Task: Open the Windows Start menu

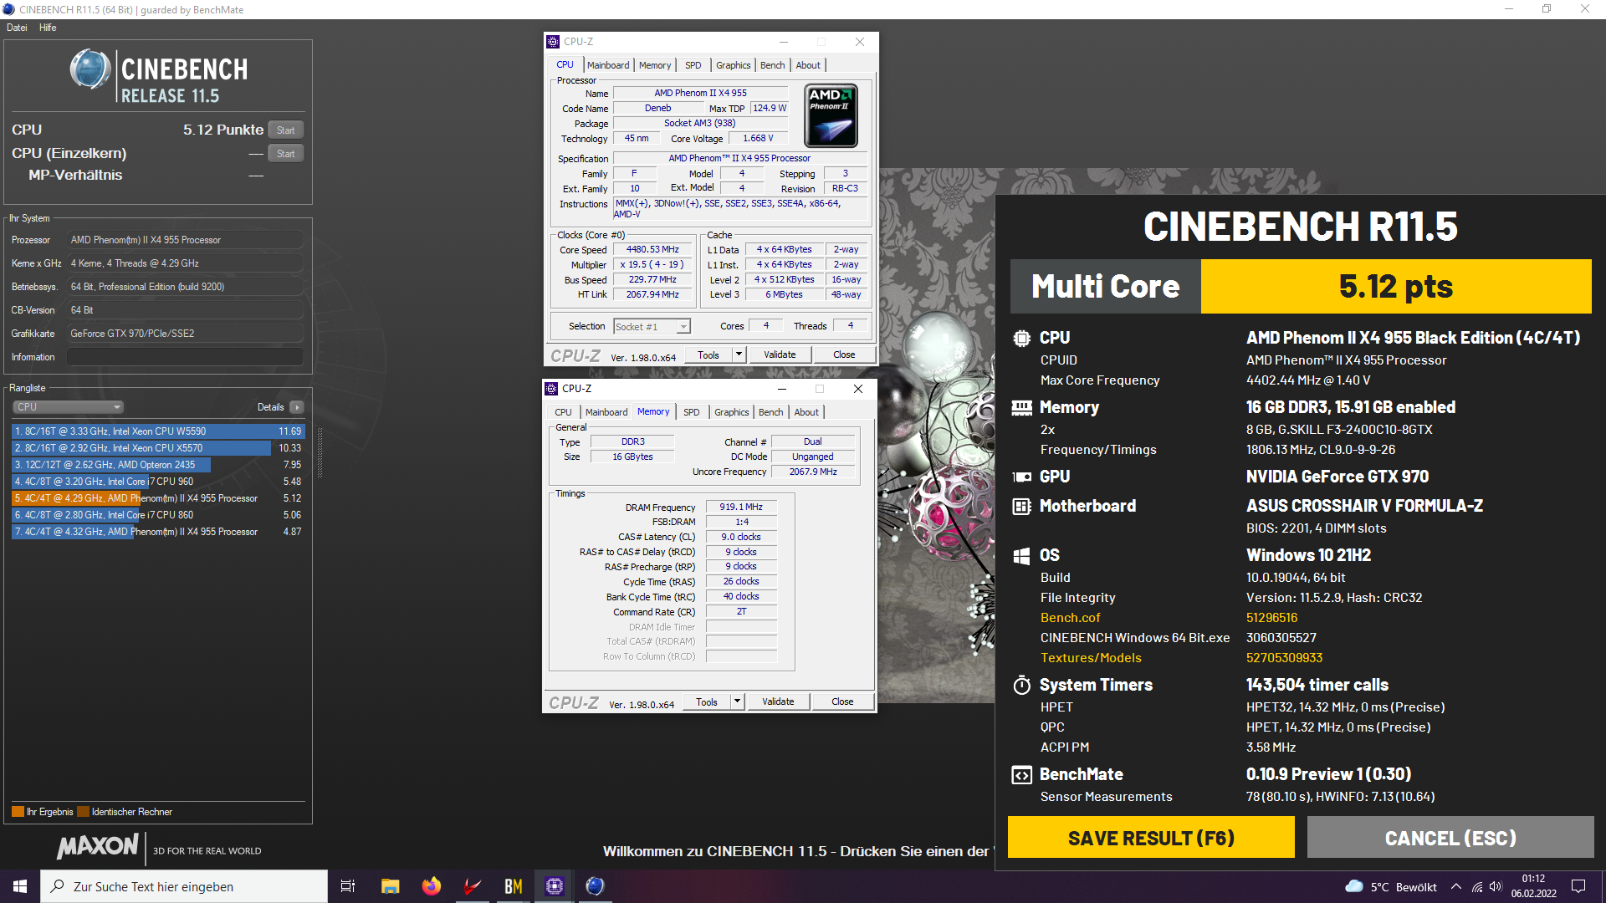Action: click(x=20, y=886)
